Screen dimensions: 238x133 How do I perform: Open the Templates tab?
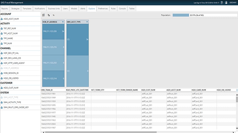click(x=27, y=9)
